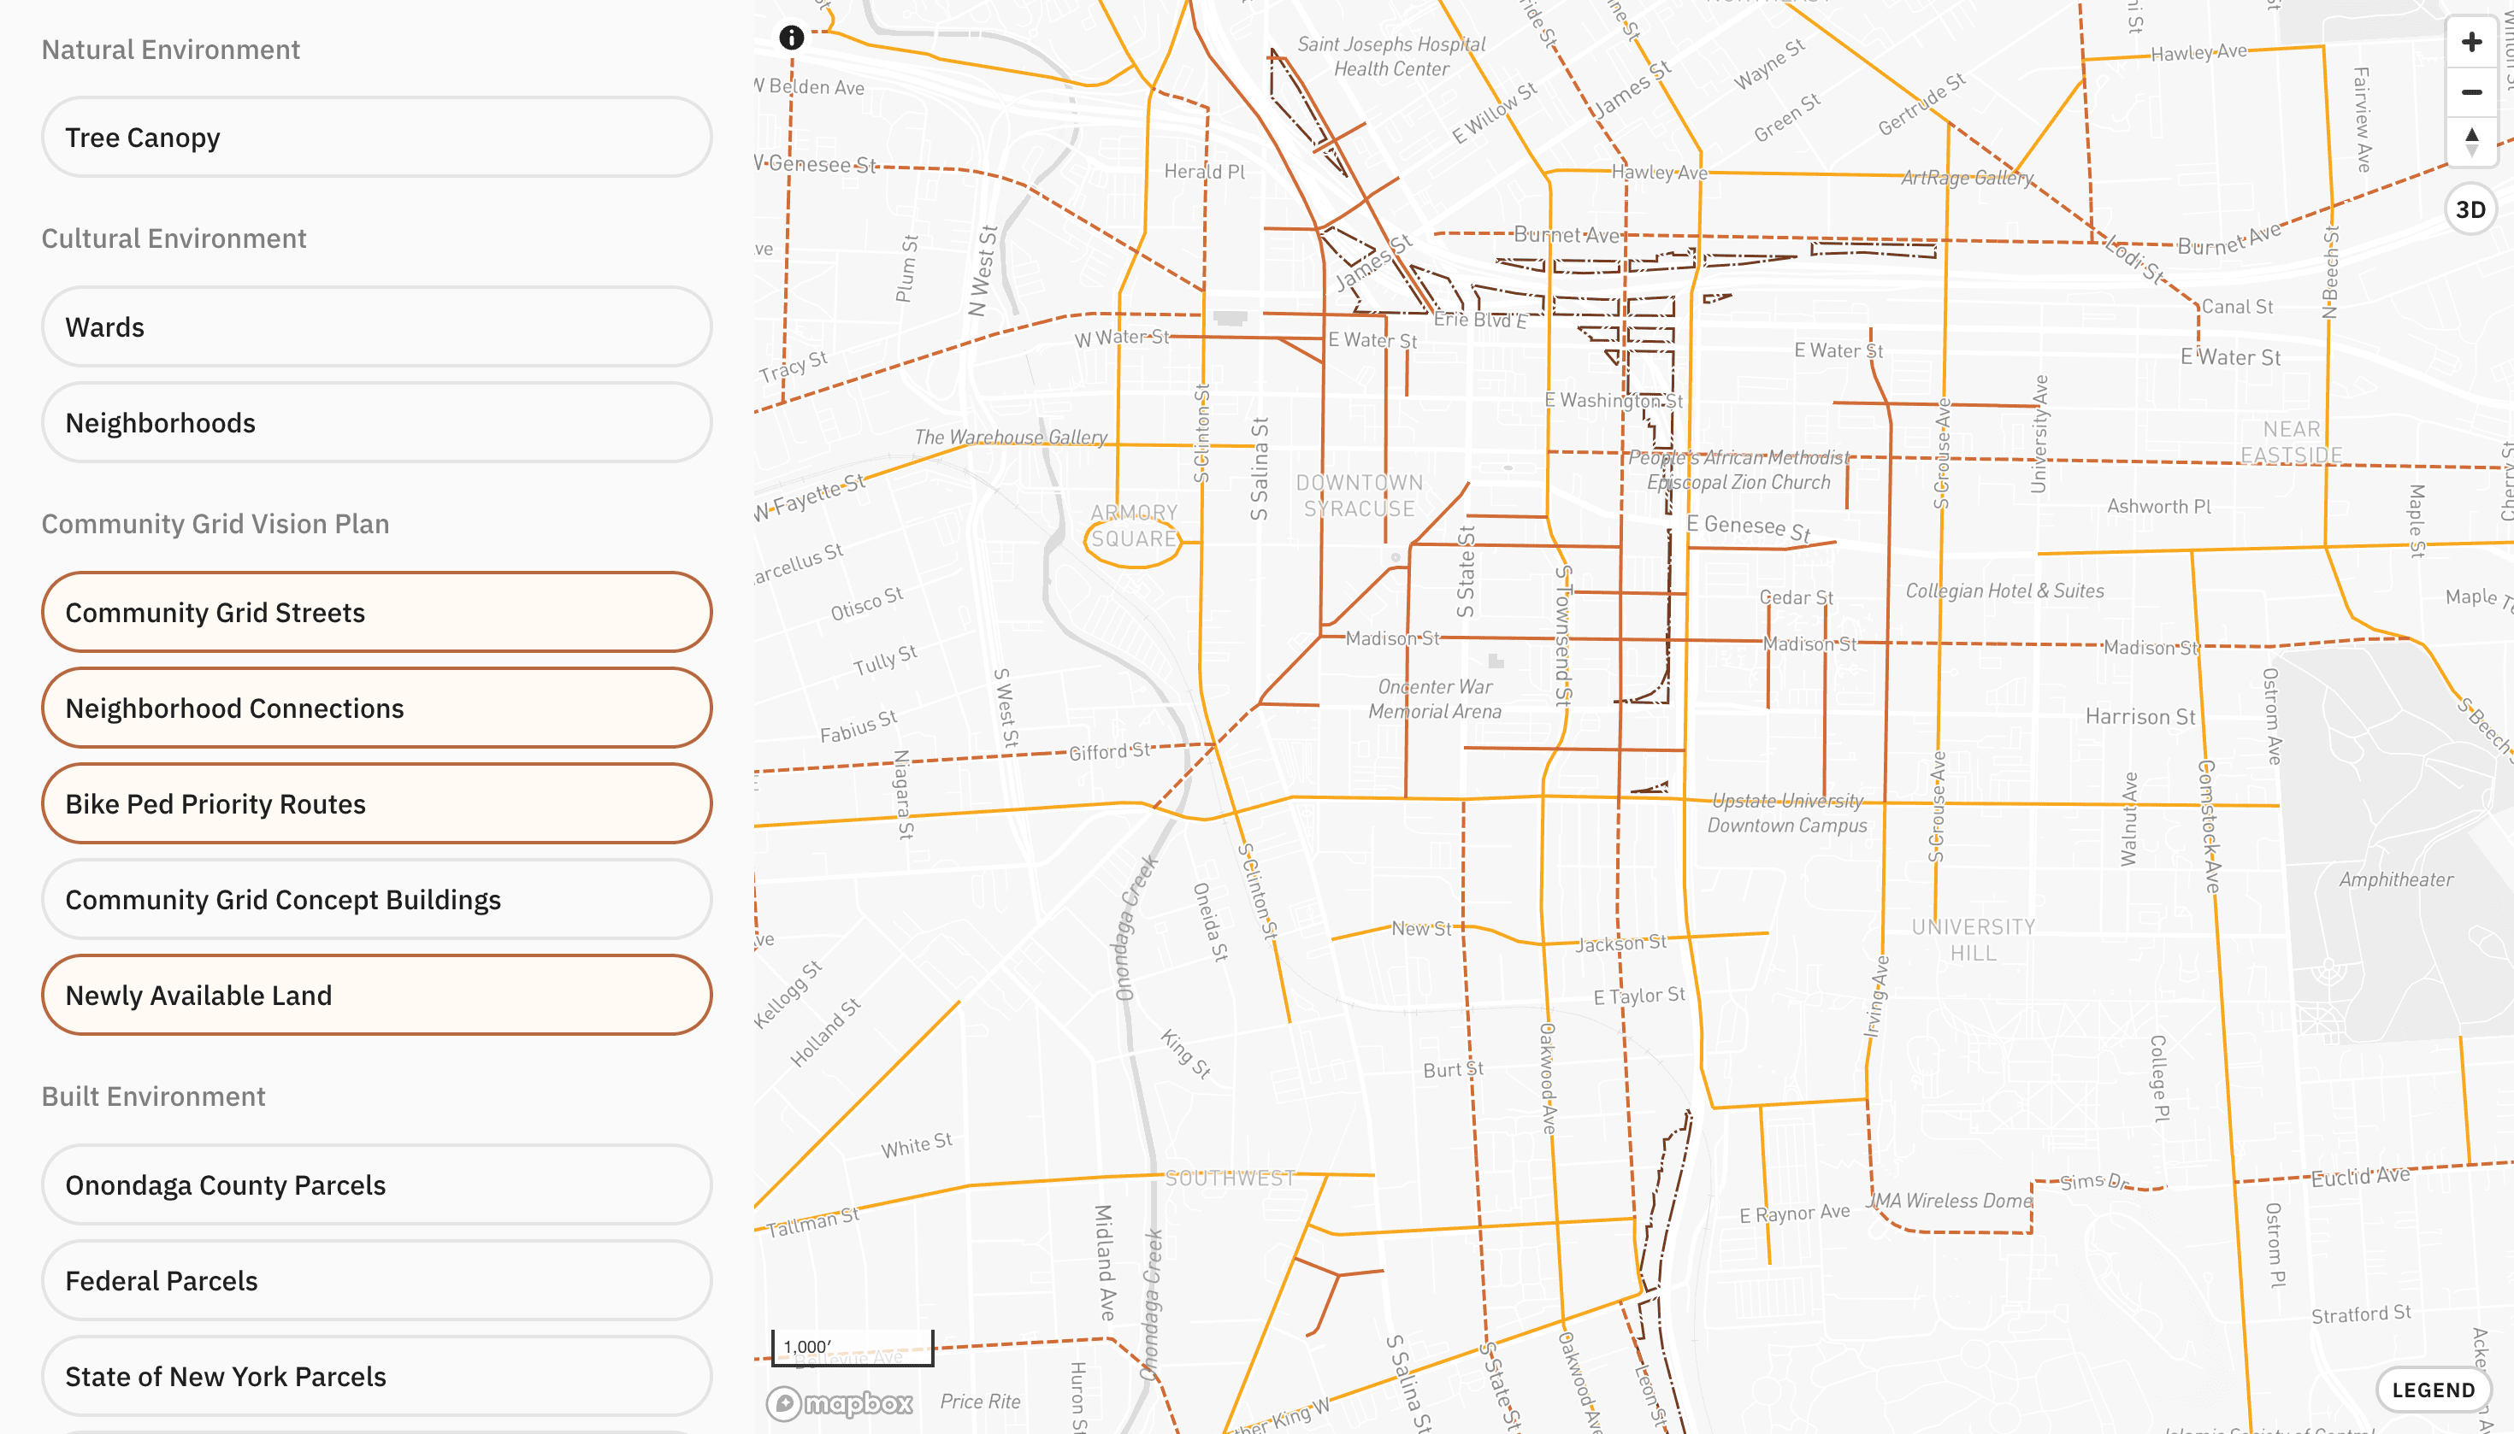Enable Federal Parcels layer
The height and width of the screenshot is (1434, 2514).
(376, 1280)
